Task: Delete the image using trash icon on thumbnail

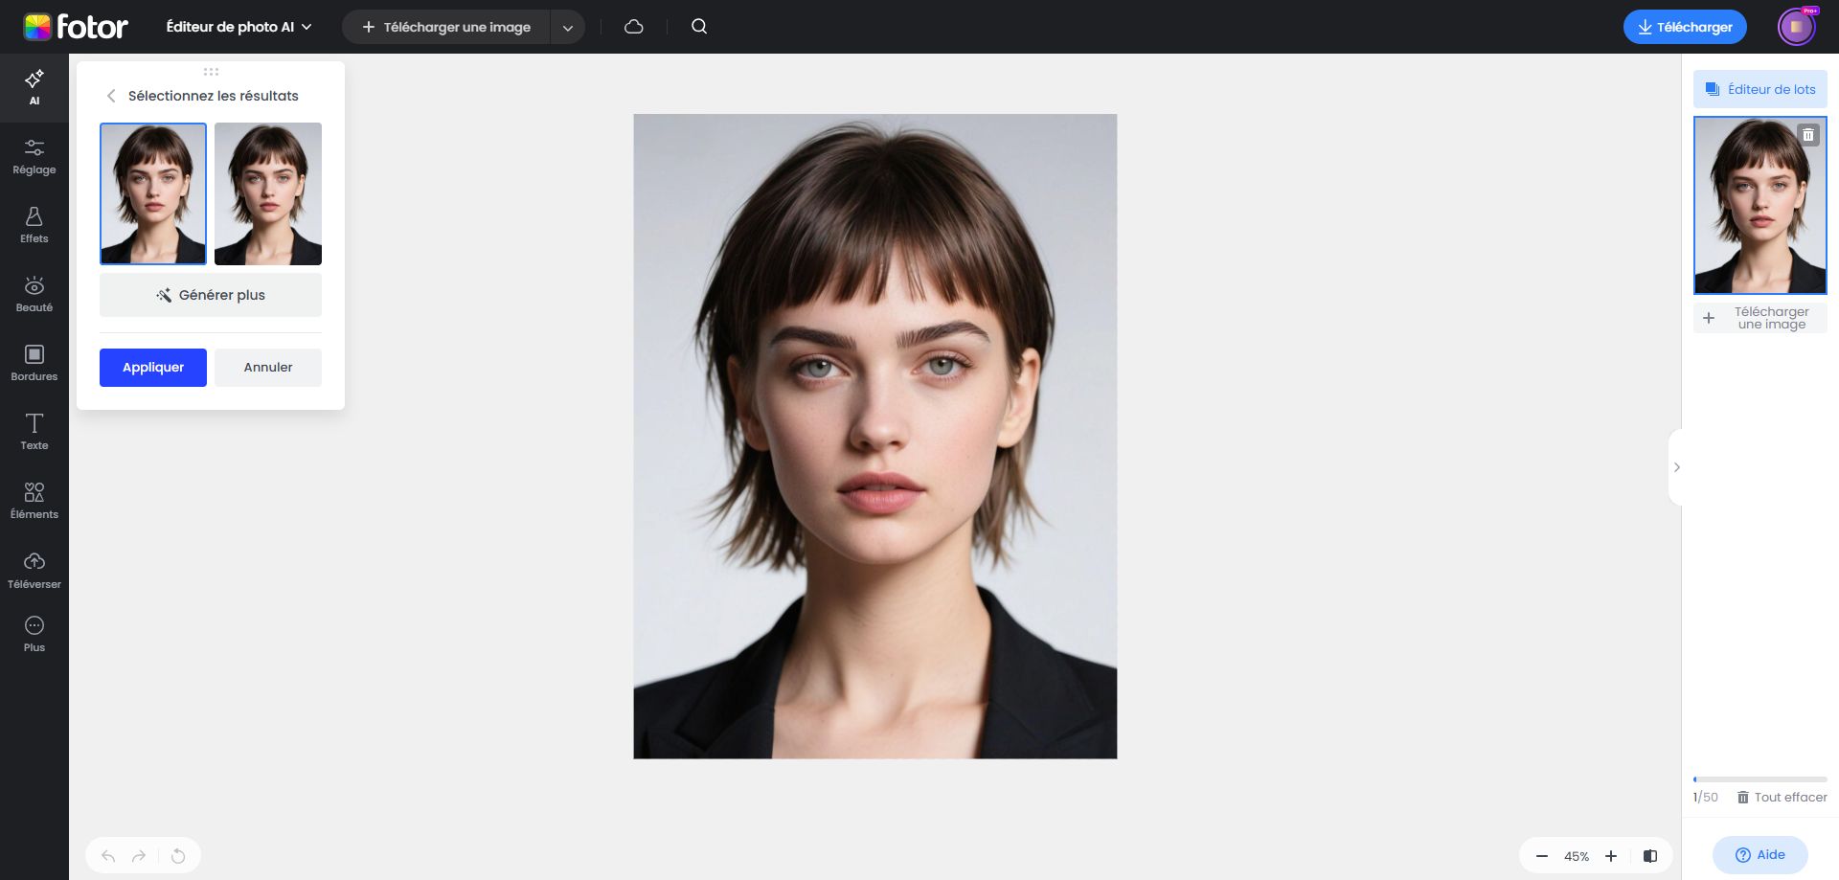Action: 1807,135
